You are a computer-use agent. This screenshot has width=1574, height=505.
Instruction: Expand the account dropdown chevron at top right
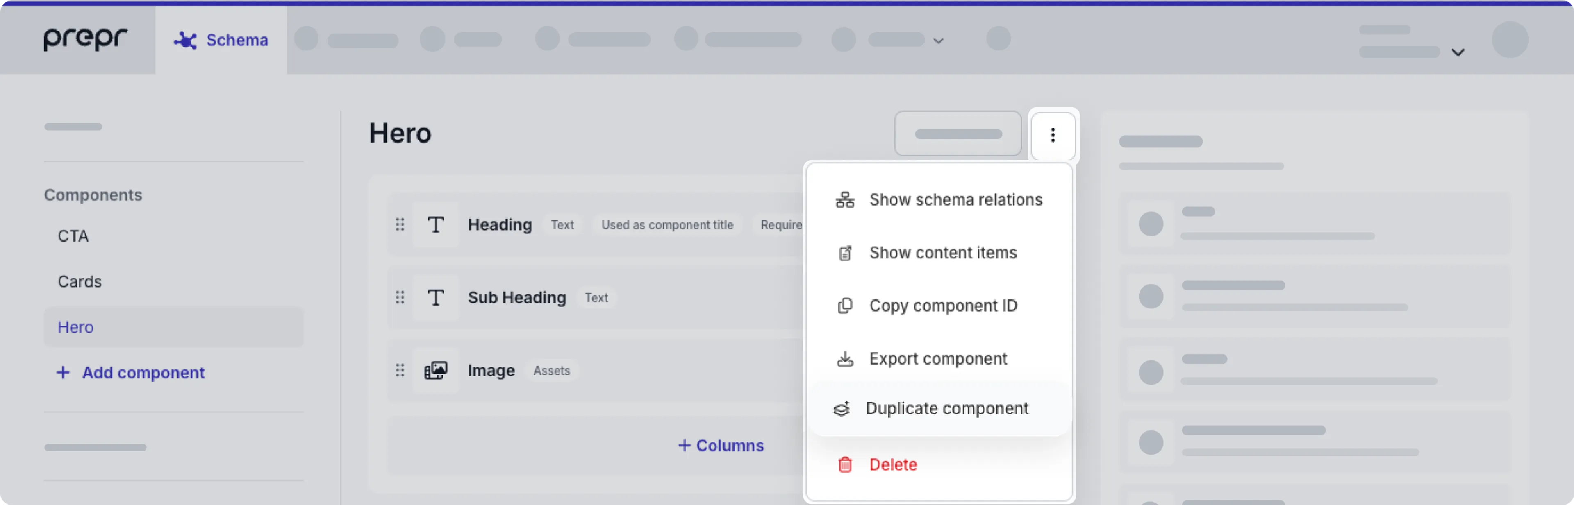pos(1457,52)
